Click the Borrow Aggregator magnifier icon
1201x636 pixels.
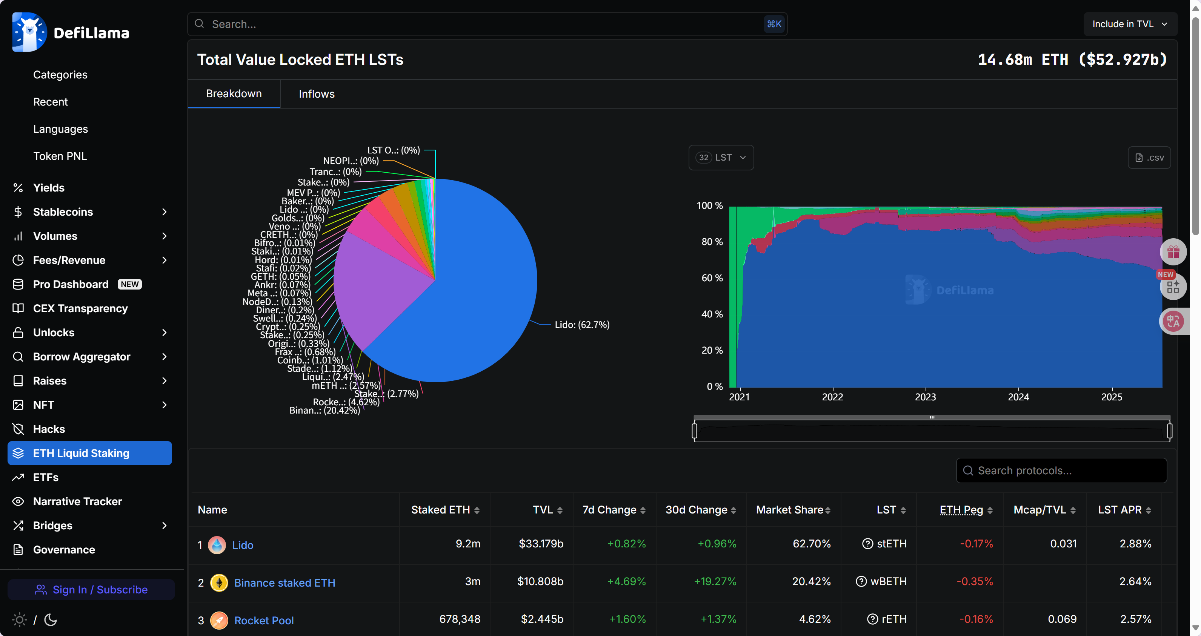(x=18, y=357)
